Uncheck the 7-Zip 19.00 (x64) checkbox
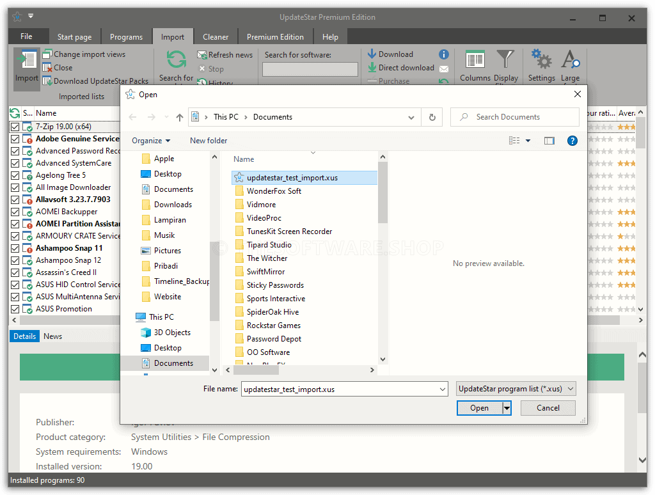 click(x=15, y=127)
